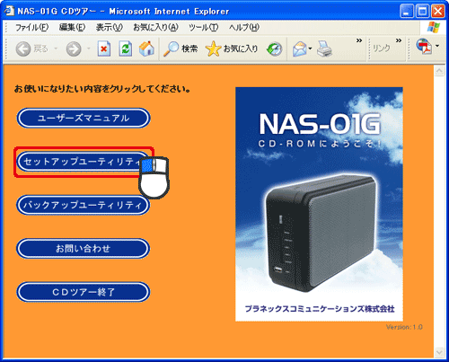Click the ユーザーズマニュアル button
Image resolution: width=449 pixels, height=362 pixels.
[x=84, y=118]
